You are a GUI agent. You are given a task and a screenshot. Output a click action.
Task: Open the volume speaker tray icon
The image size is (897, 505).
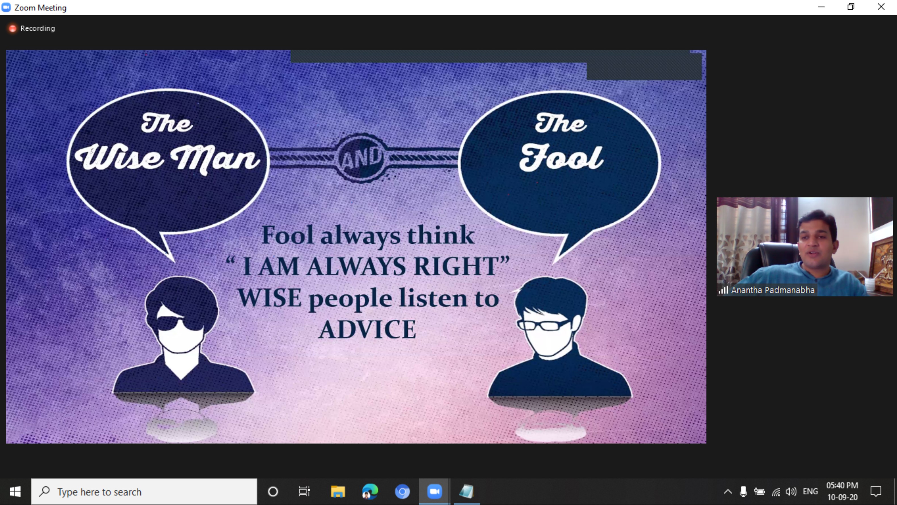click(x=791, y=491)
